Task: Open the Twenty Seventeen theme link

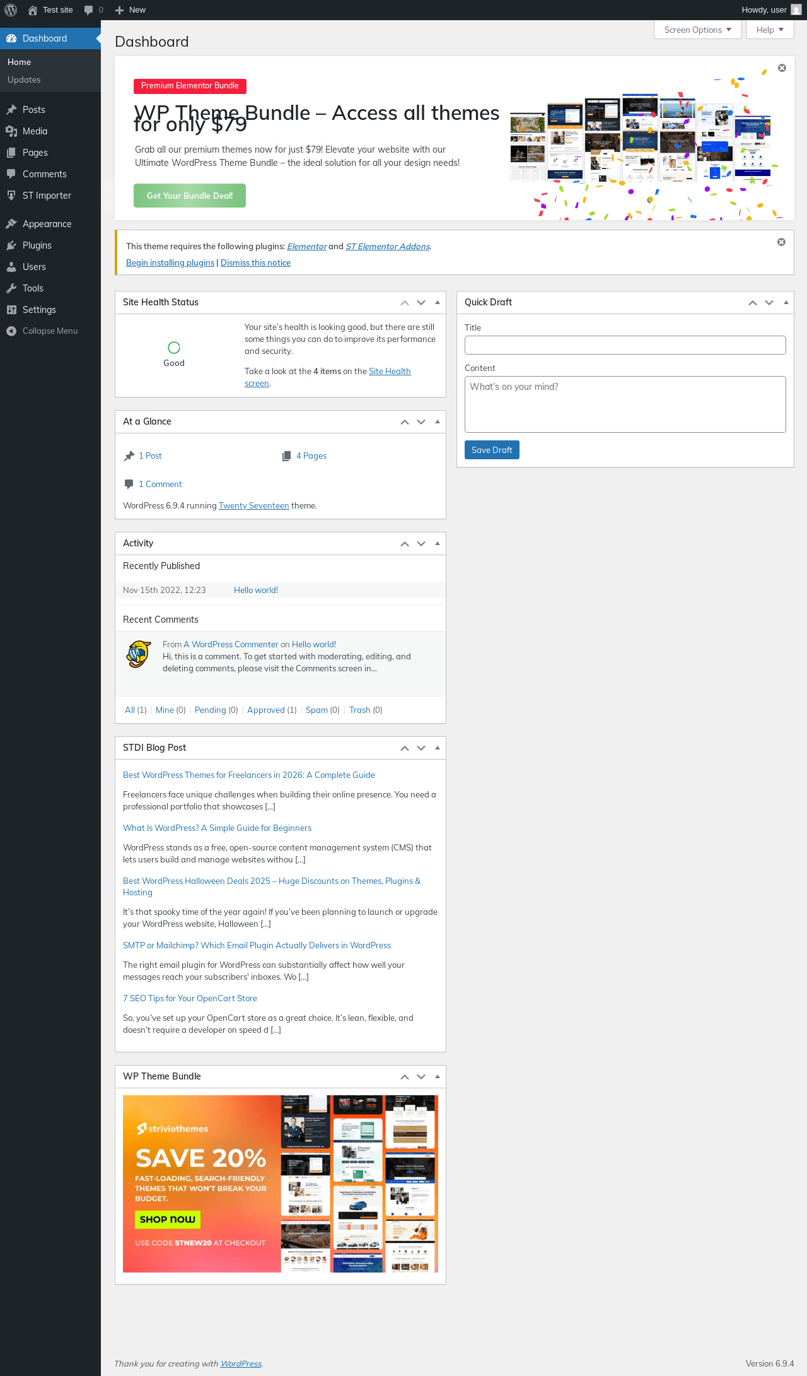Action: tap(254, 506)
